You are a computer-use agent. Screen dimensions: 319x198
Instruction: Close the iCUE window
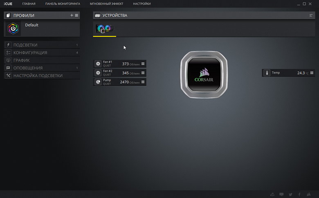pyautogui.click(x=310, y=4)
